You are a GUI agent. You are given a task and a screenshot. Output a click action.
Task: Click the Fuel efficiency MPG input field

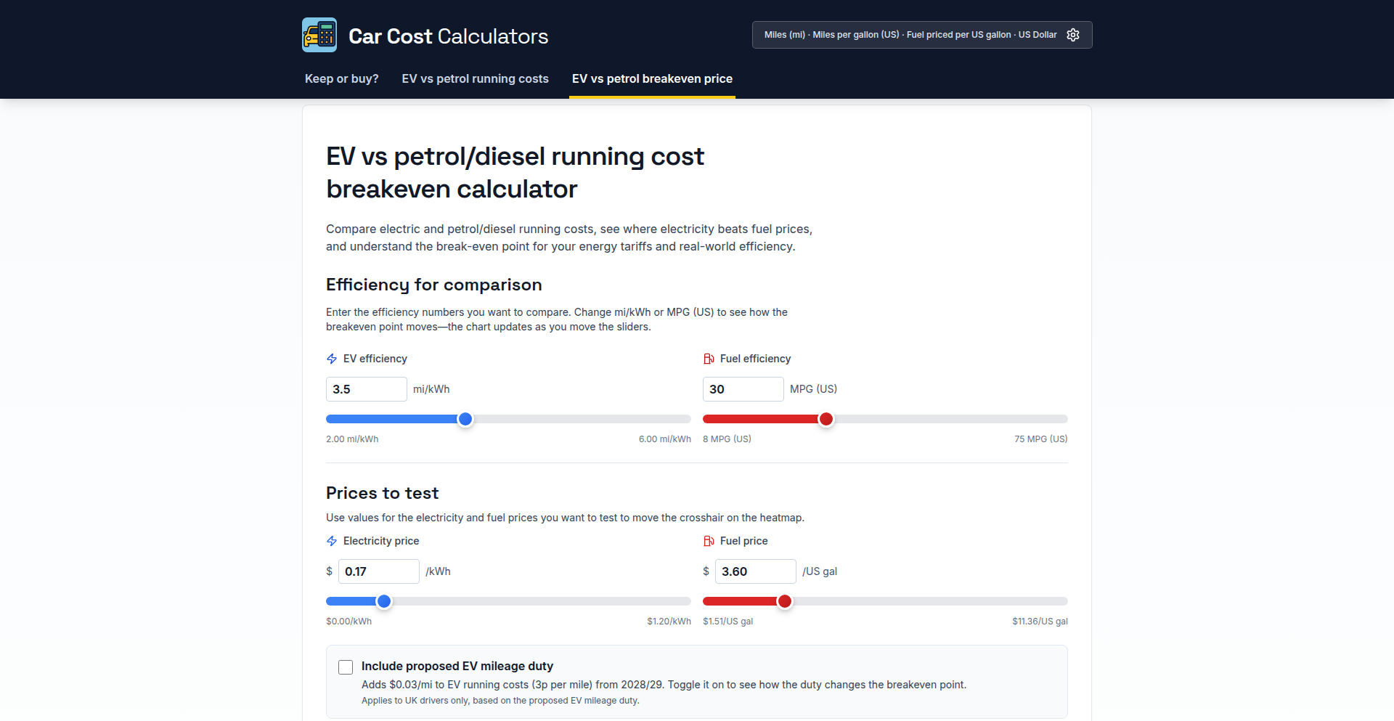coord(743,389)
